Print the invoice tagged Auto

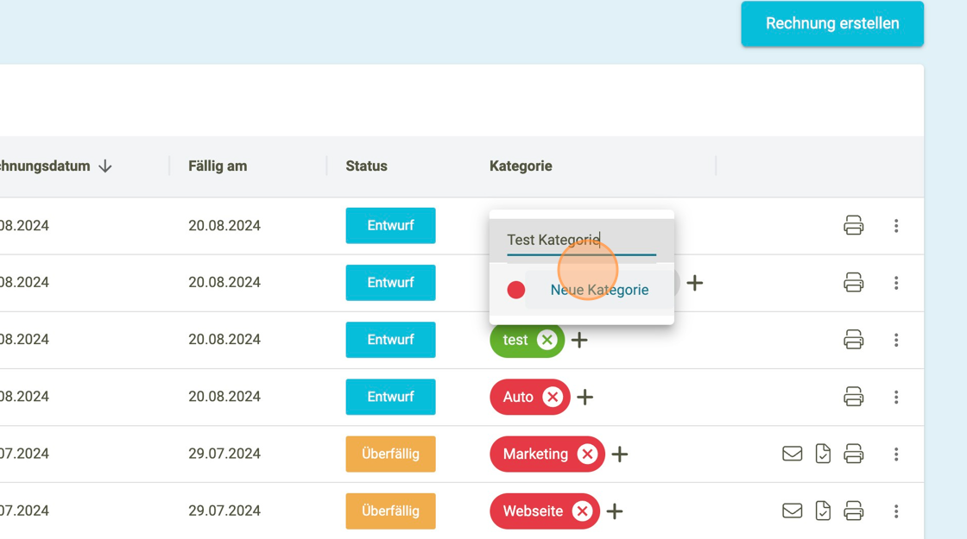coord(854,397)
